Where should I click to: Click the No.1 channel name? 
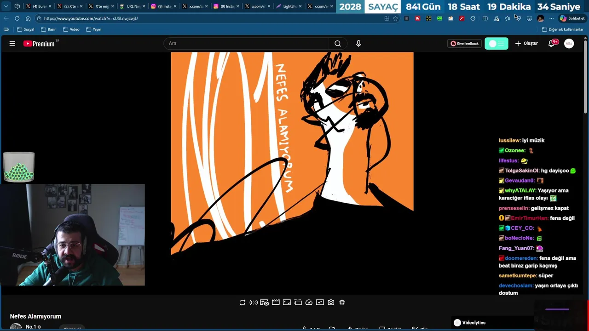pos(31,327)
